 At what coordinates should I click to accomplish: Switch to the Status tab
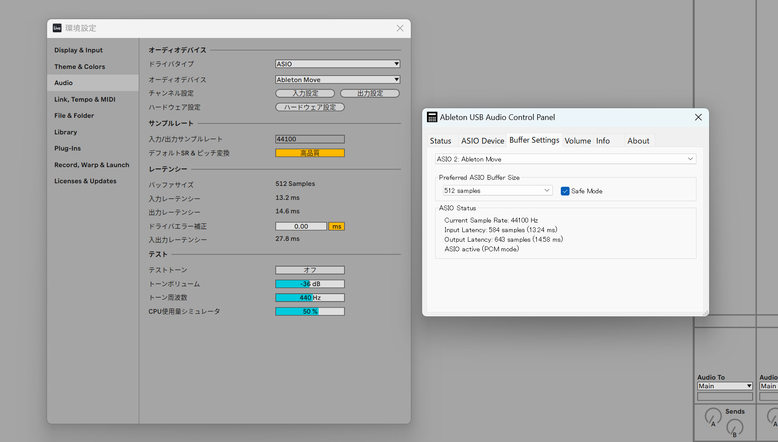point(440,141)
